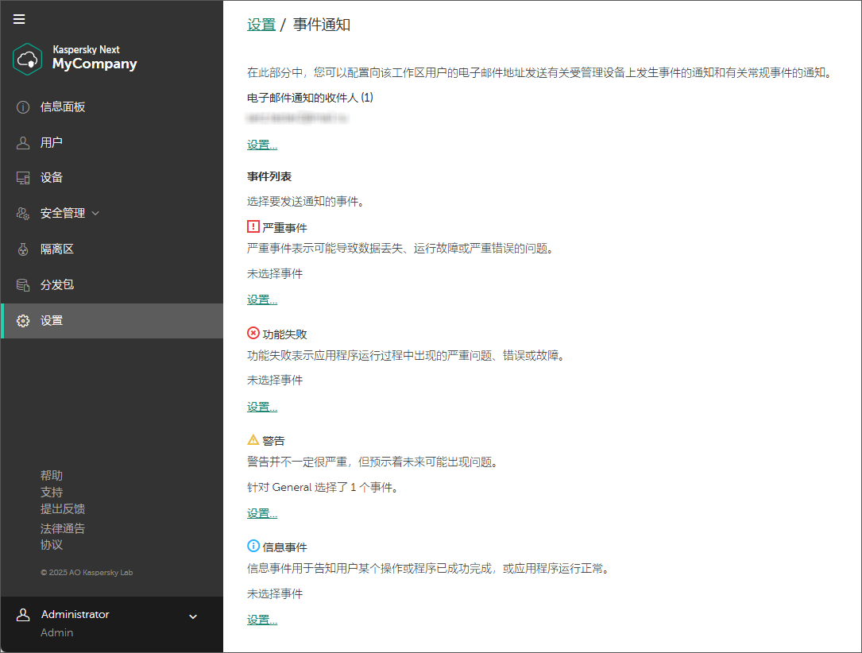The width and height of the screenshot is (862, 653).
Task: Click 设置... under 电子邮件通知的收件人
Action: point(262,145)
